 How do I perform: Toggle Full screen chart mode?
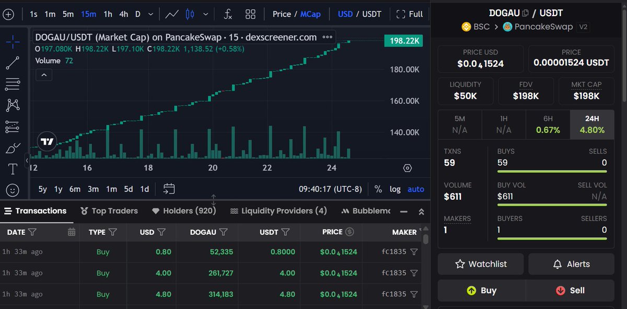click(x=410, y=14)
